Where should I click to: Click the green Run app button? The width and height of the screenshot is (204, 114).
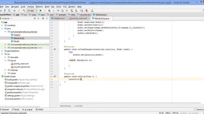coord(40,10)
